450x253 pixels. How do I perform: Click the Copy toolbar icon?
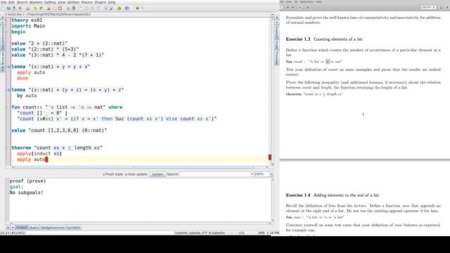tap(55, 8)
